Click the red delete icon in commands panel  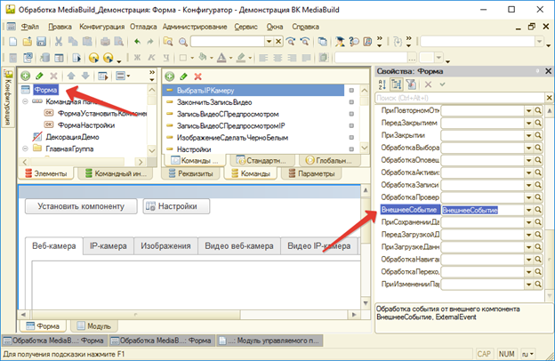[x=197, y=77]
